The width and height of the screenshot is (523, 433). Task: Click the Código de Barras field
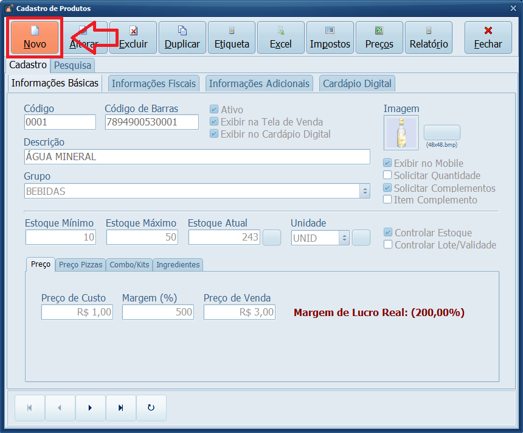coord(152,122)
